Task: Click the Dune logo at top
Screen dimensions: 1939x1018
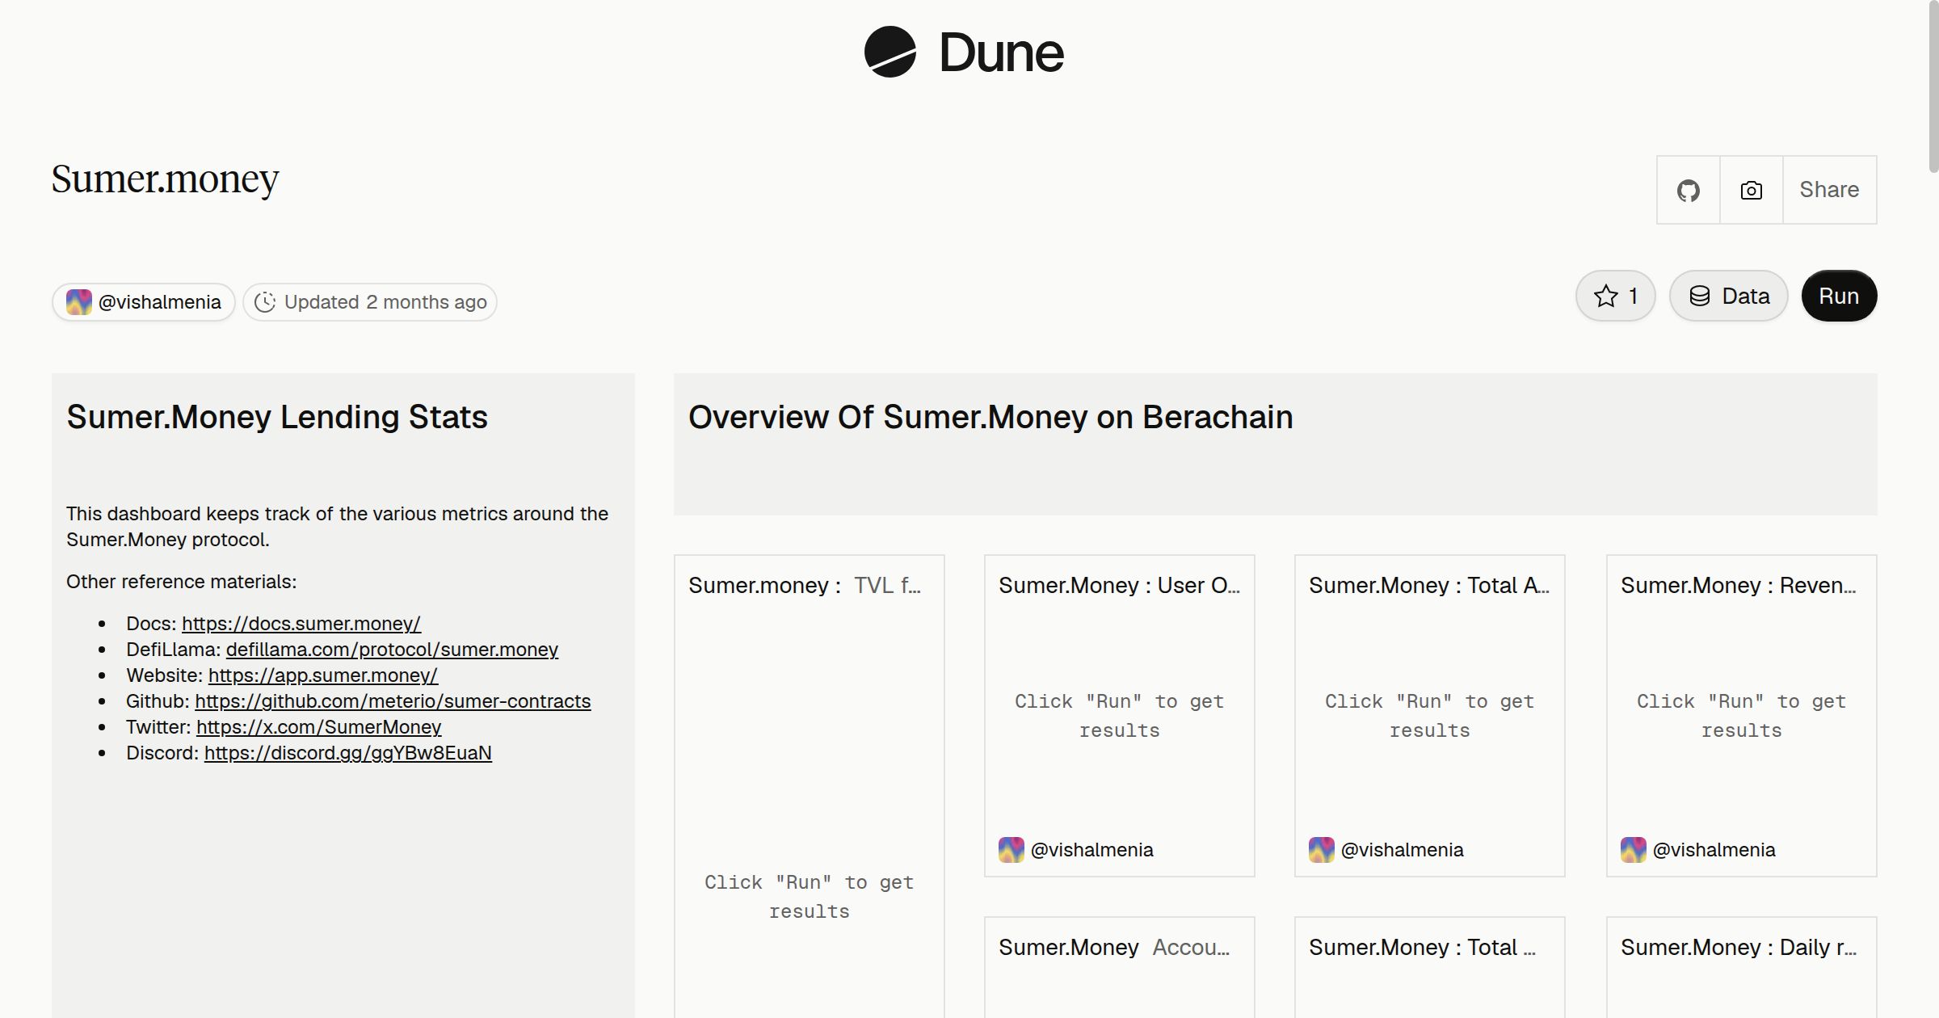Action: pos(963,53)
